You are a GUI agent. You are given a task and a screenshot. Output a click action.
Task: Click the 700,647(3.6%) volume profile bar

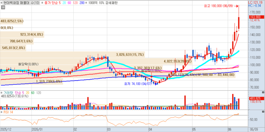click(x=17, y=41)
